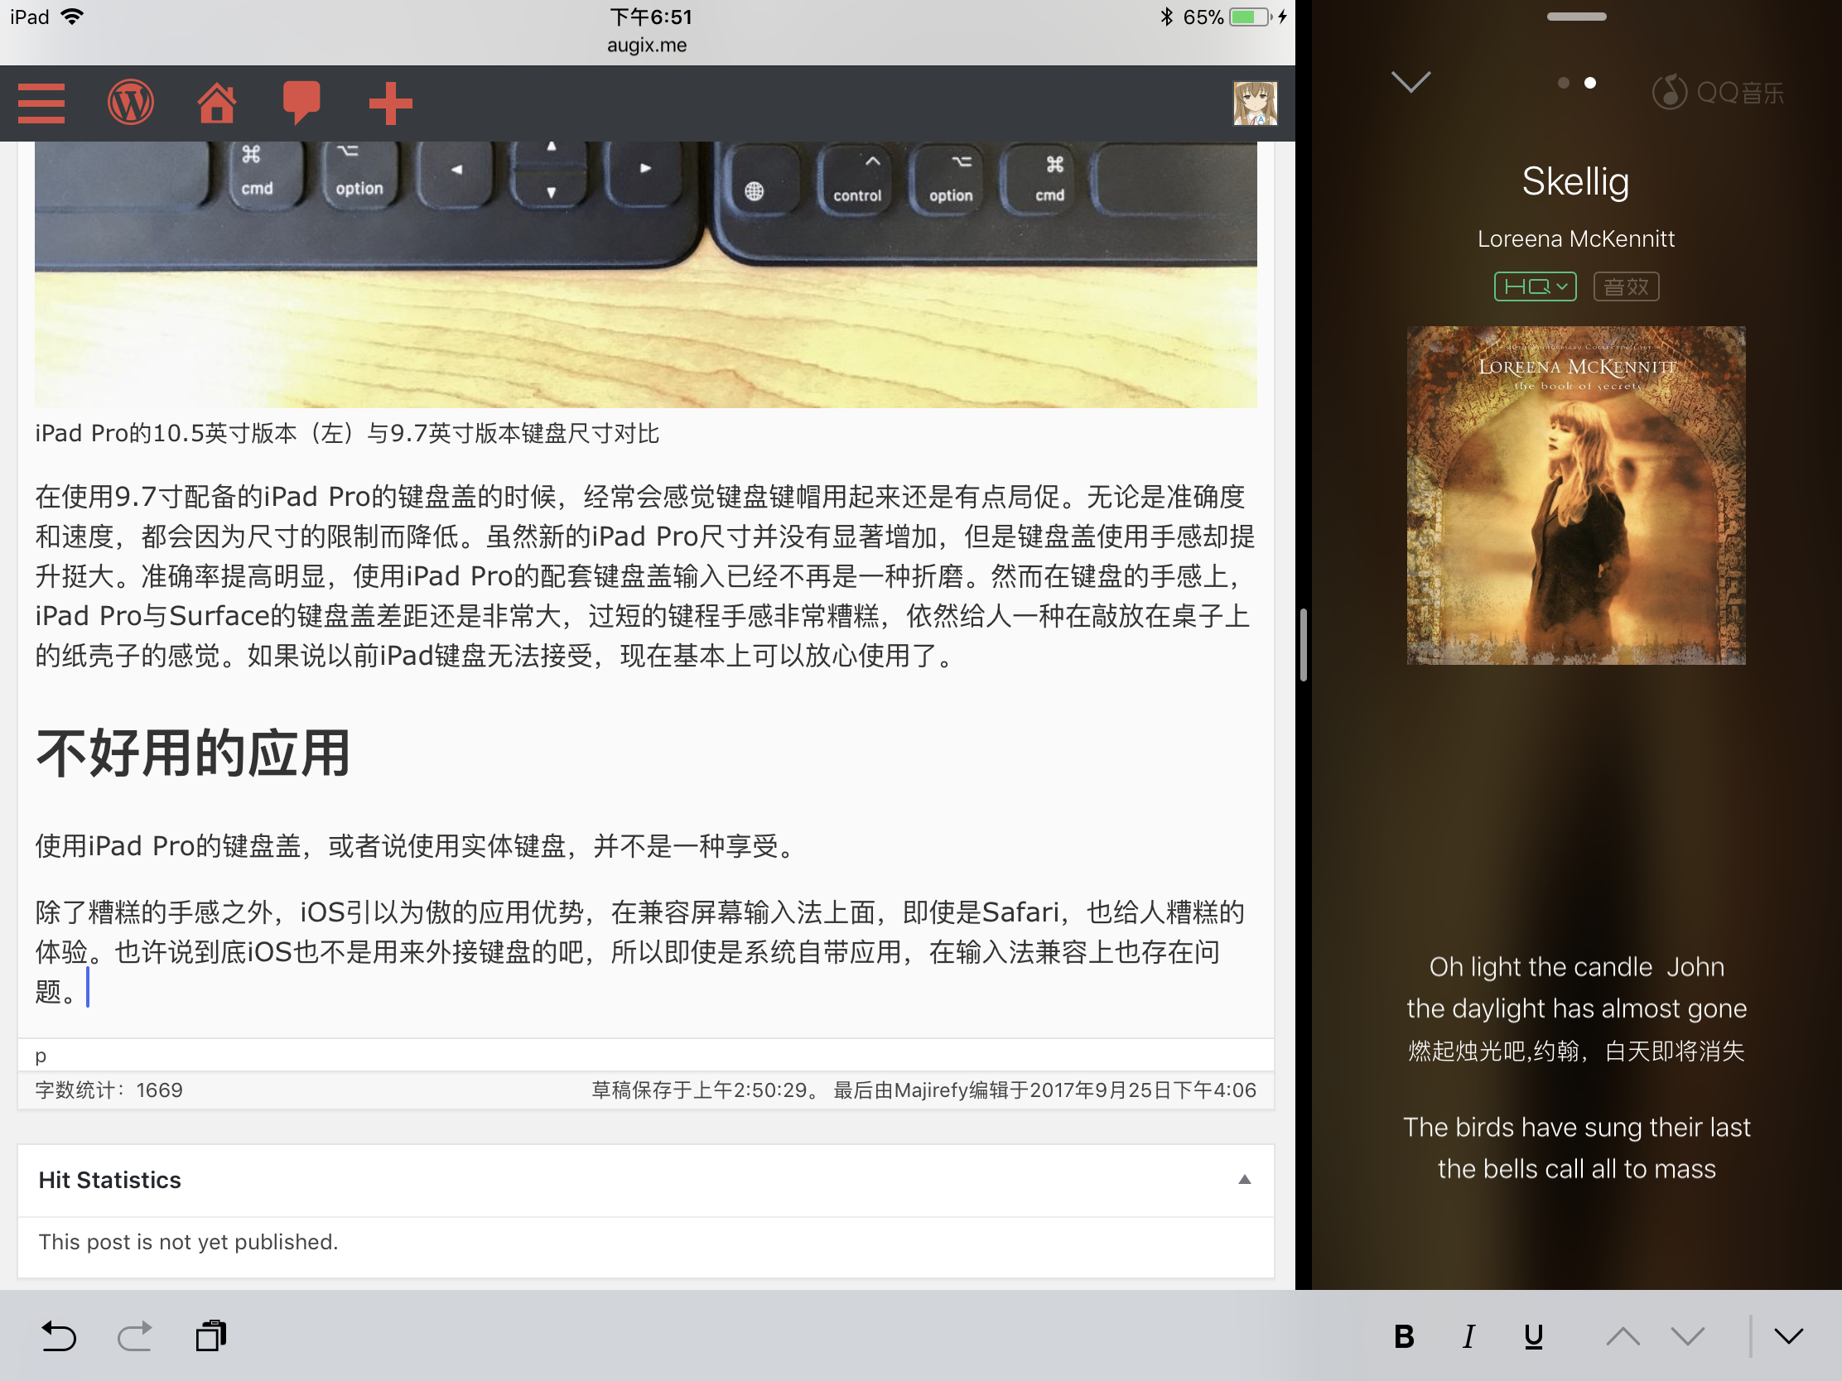Collapse the QQ Music player with chevron
This screenshot has height=1381, width=1842.
tap(1410, 82)
